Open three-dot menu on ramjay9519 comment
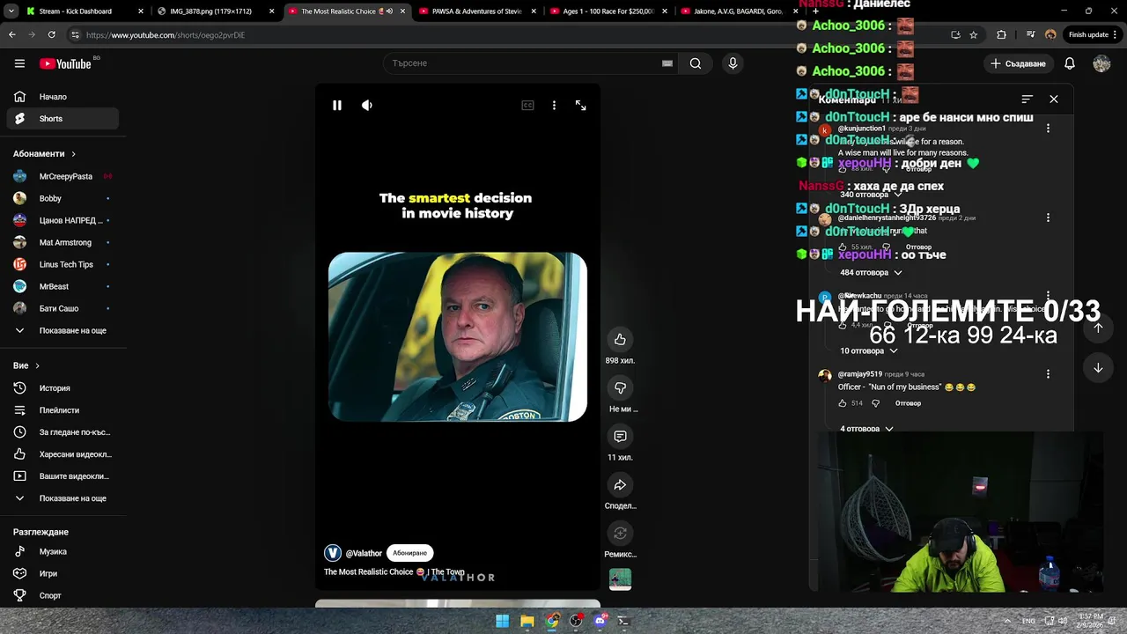Viewport: 1127px width, 634px height. [x=1048, y=374]
